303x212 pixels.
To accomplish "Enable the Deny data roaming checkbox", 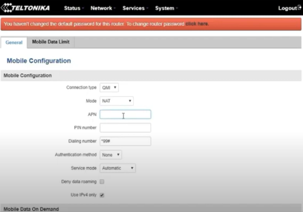I will pyautogui.click(x=102, y=181).
